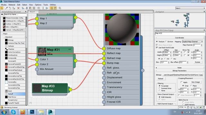Open the Modes menu

[4, 5]
